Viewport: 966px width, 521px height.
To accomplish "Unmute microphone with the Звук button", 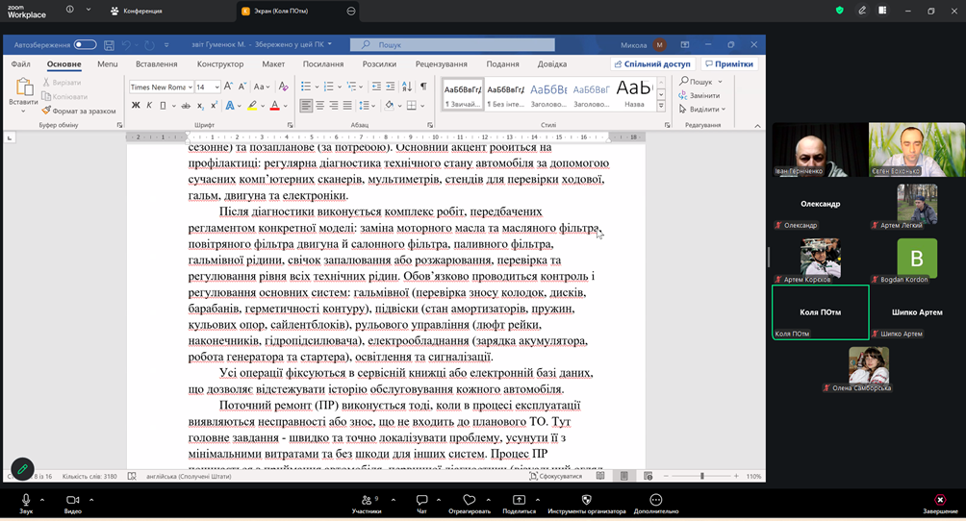I will point(26,501).
